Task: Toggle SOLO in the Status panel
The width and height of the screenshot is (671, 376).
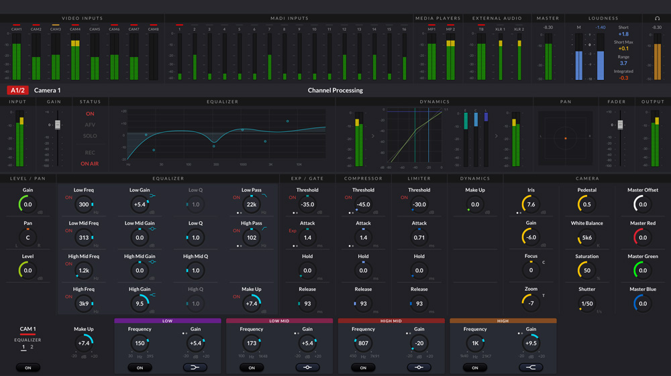Action: pyautogui.click(x=90, y=136)
